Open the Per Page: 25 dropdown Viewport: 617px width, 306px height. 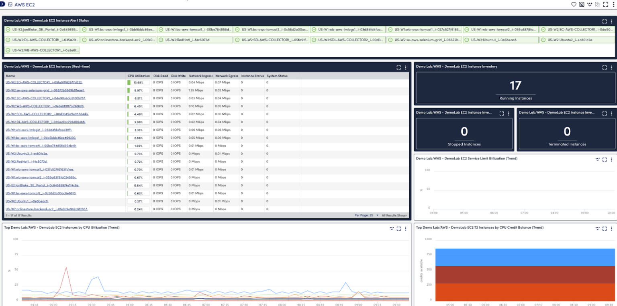tap(366, 215)
